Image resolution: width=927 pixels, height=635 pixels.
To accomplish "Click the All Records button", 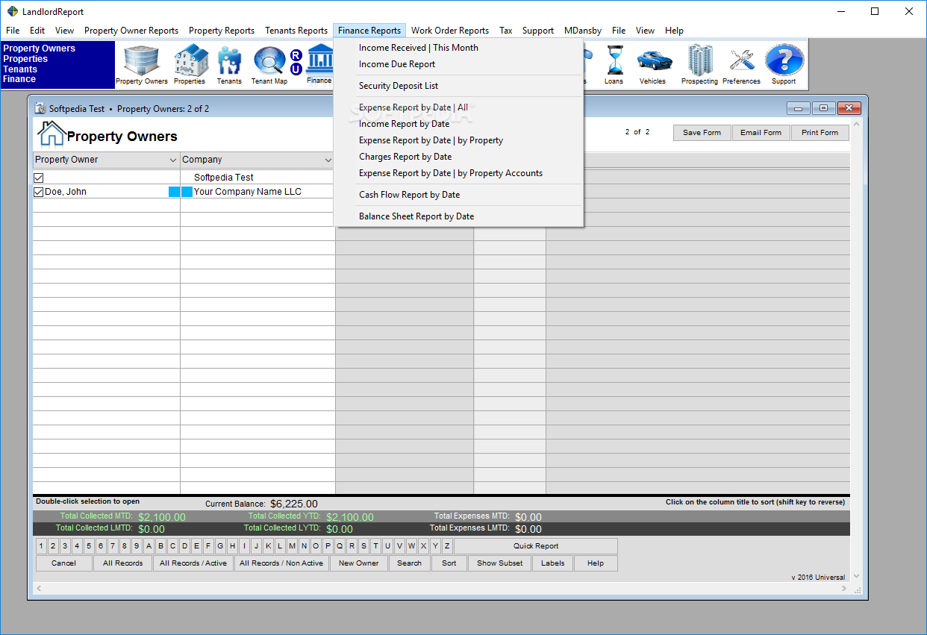I will point(123,563).
